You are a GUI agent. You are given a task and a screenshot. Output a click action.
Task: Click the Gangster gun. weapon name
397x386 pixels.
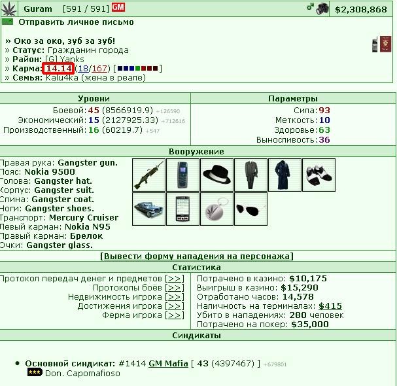[x=88, y=163]
